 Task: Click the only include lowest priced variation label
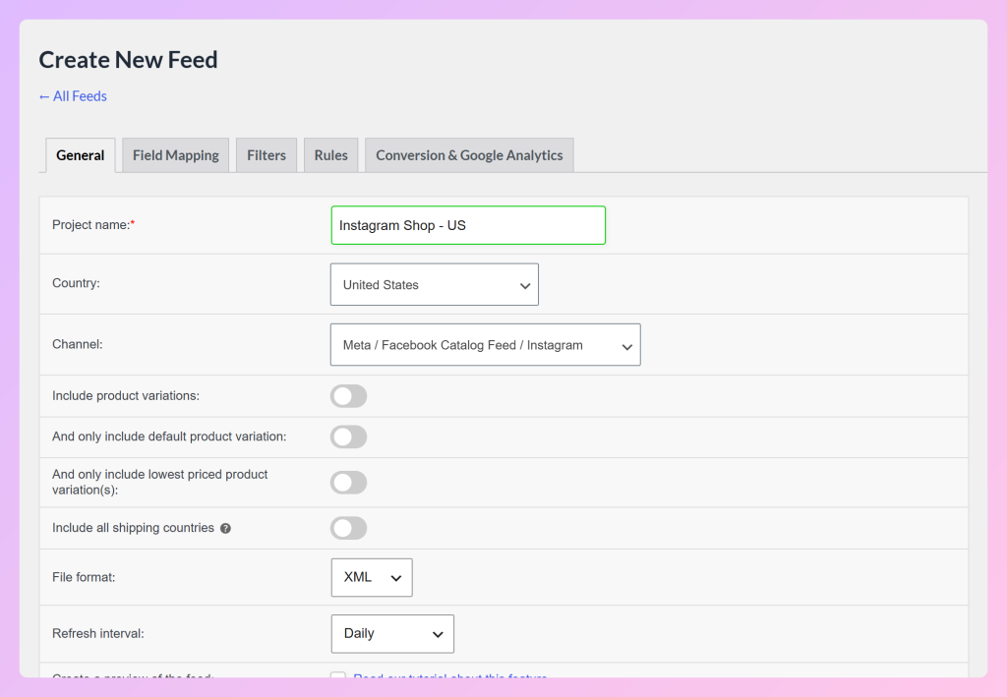pyautogui.click(x=160, y=482)
